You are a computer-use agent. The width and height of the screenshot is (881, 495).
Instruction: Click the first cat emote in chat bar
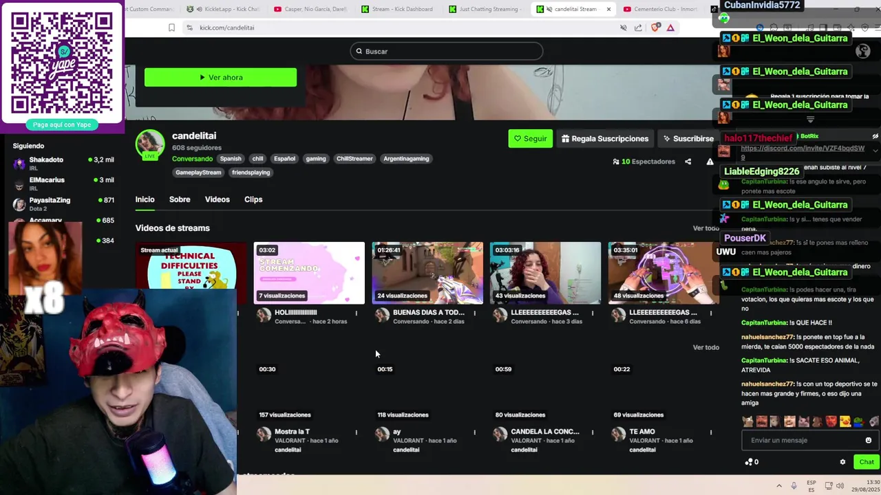(747, 421)
